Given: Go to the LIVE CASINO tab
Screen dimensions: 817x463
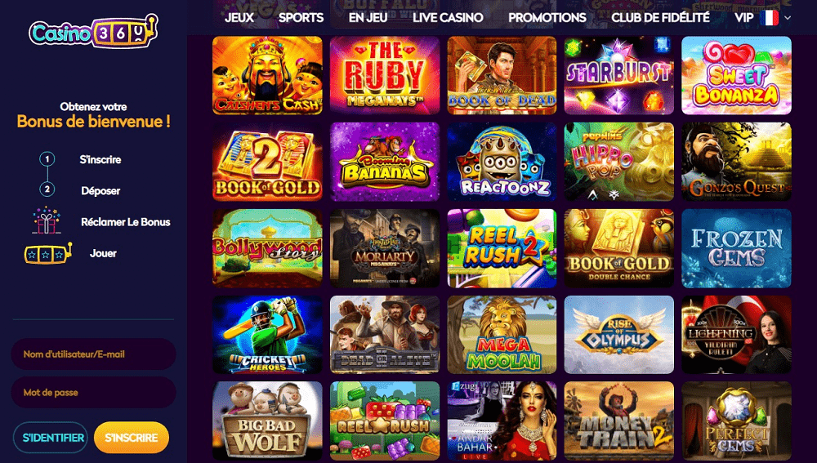Looking at the screenshot, I should pyautogui.click(x=448, y=18).
